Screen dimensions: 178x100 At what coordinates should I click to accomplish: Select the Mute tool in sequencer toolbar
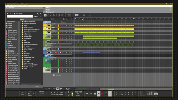56,15
